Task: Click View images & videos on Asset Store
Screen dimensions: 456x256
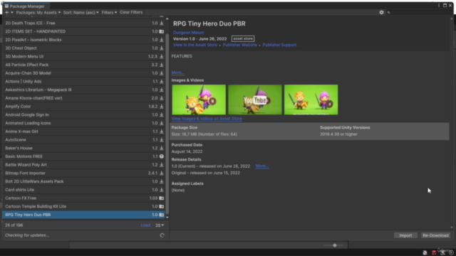Action: [207, 119]
